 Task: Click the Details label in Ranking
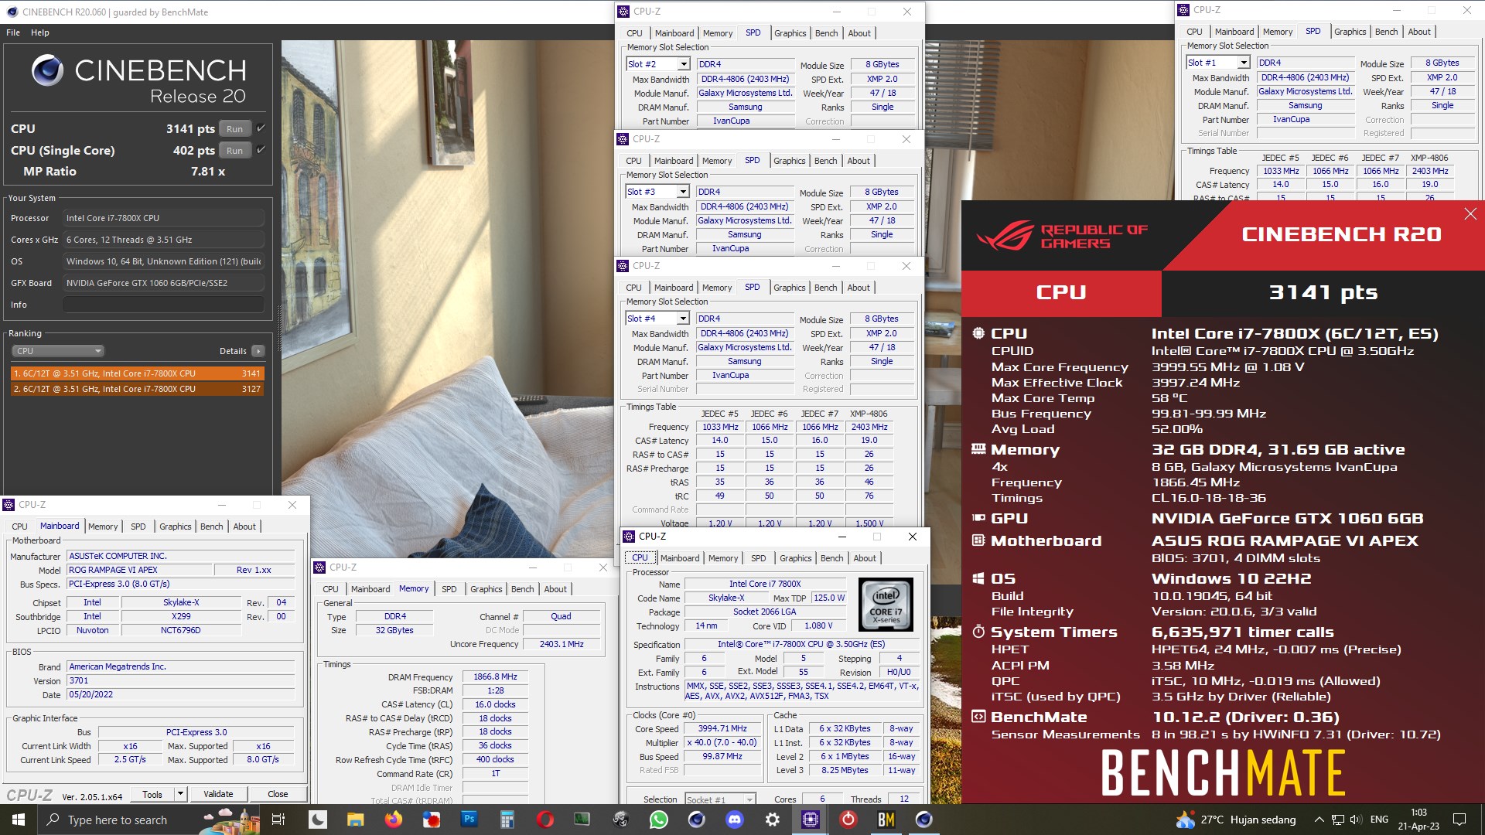[233, 351]
